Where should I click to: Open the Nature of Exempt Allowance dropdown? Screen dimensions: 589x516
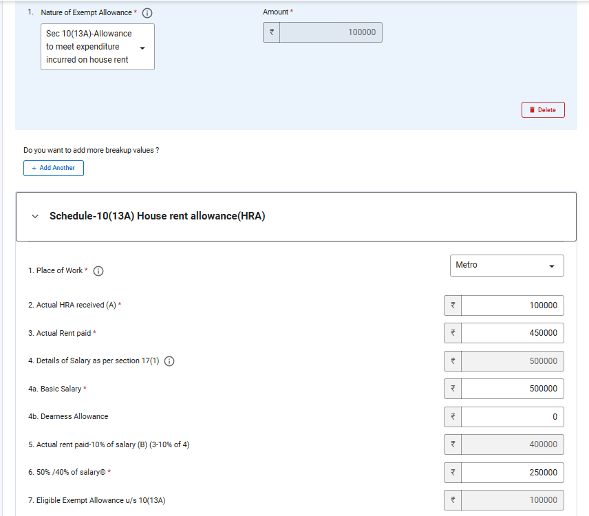pos(98,47)
